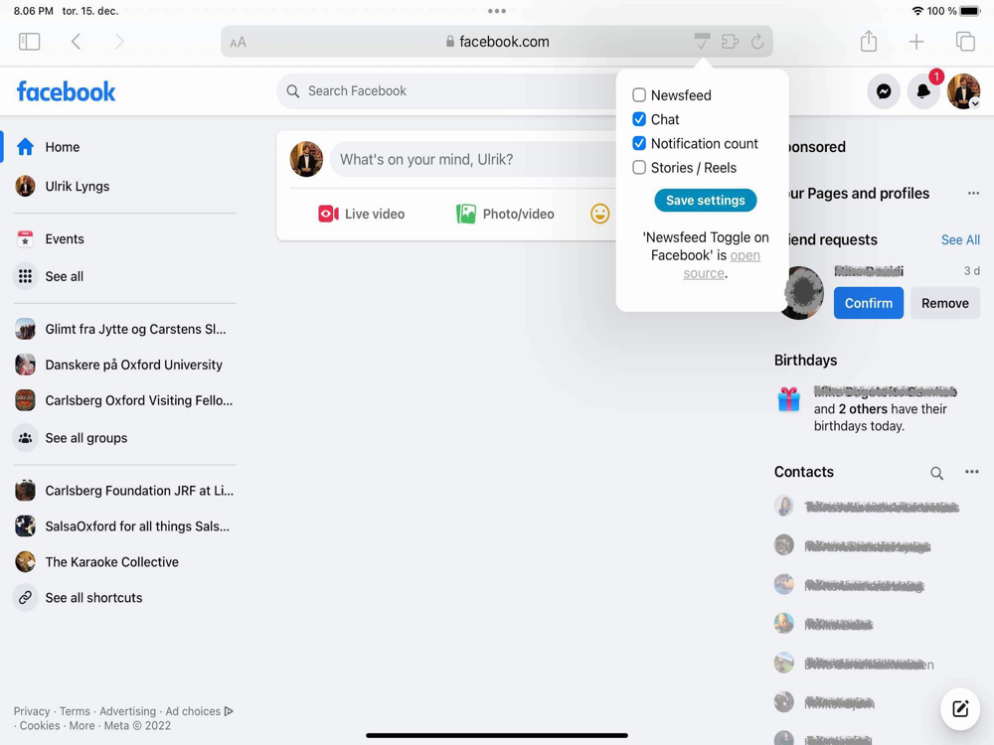This screenshot has height=745, width=994.
Task: Expand More in footer
Action: coord(82,726)
